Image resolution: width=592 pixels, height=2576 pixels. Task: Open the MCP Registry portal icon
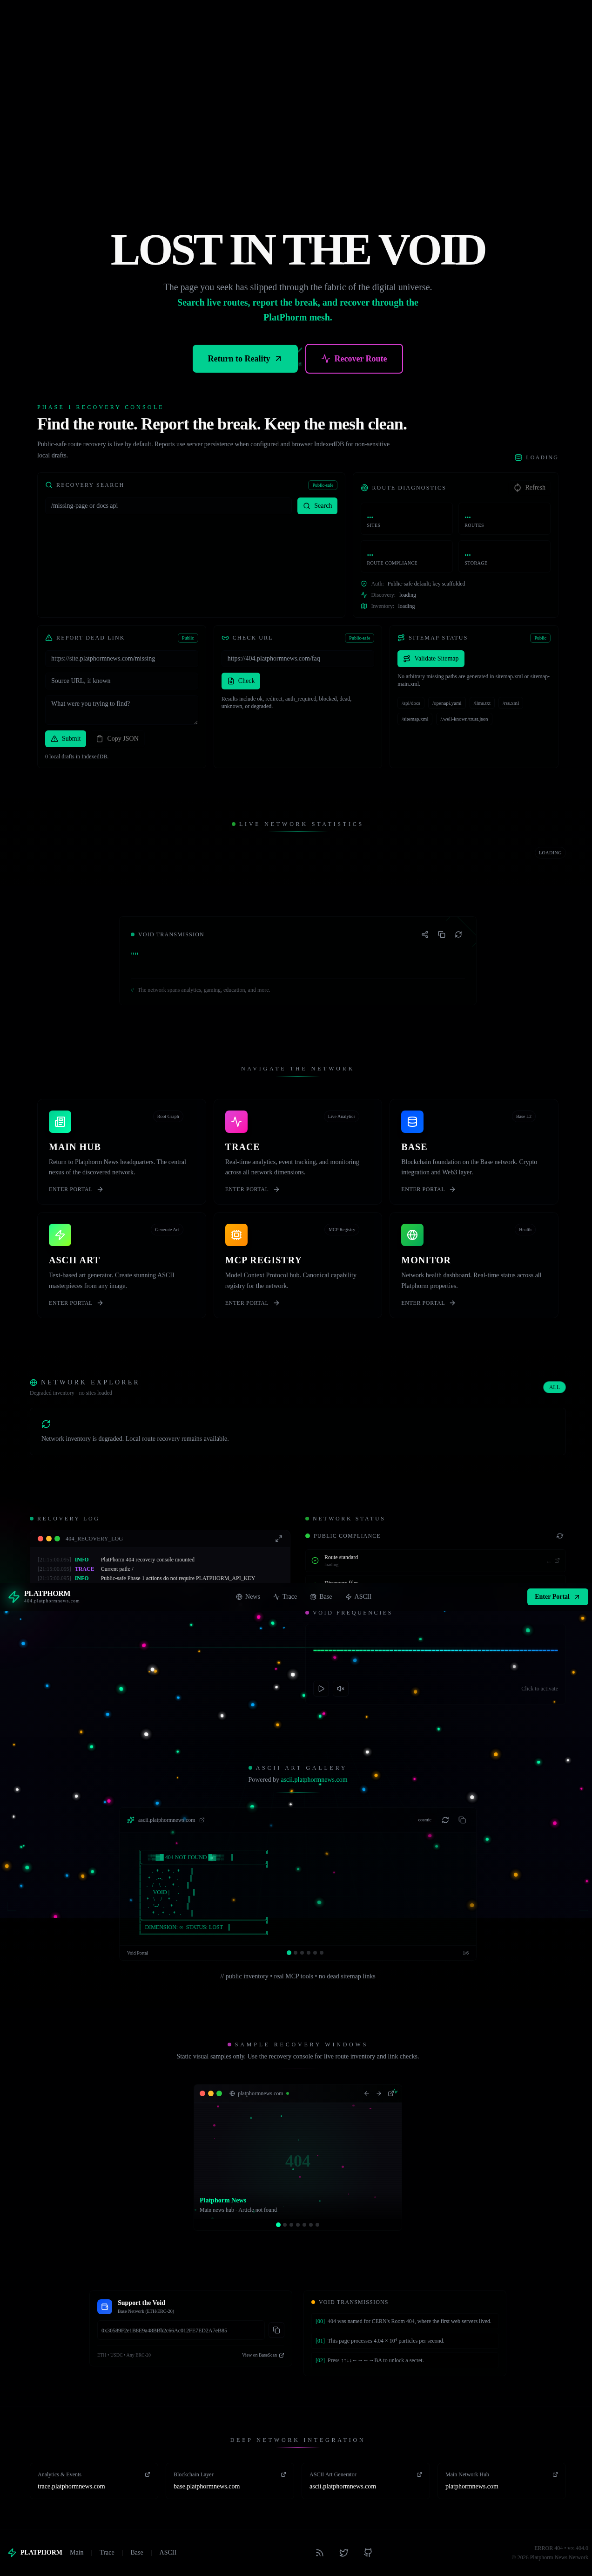point(235,1235)
